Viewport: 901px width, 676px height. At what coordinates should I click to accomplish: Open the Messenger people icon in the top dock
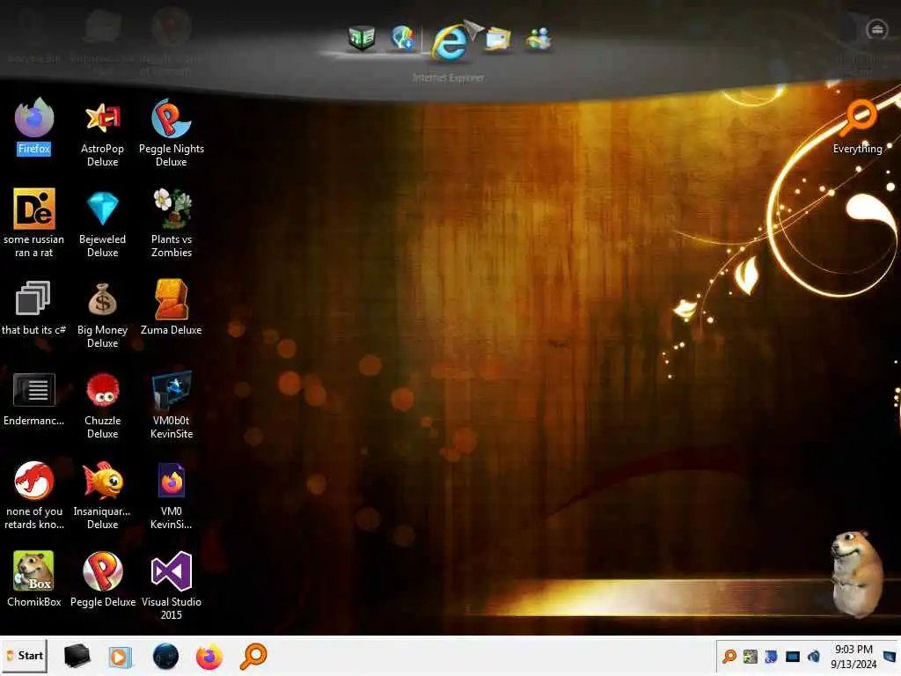point(539,39)
